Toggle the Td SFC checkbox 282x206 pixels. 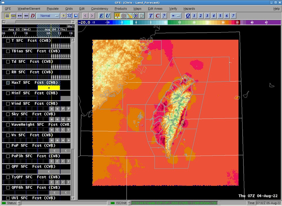[8, 62]
